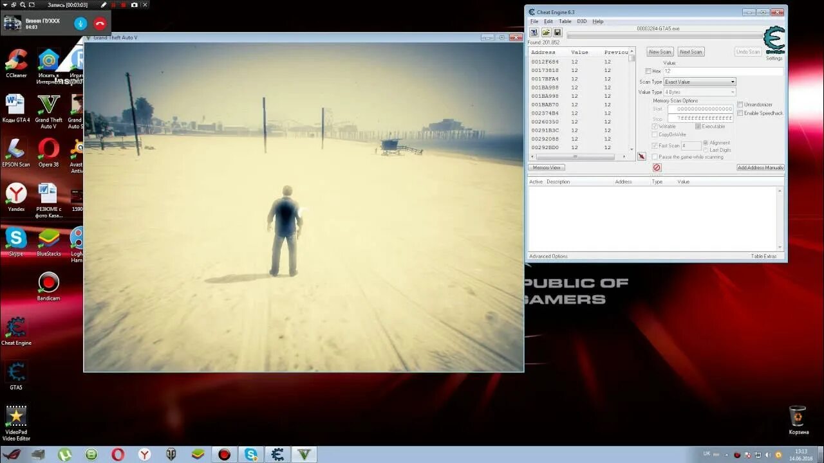Image resolution: width=824 pixels, height=463 pixels.
Task: Click Add Address Manually button
Action: (760, 167)
